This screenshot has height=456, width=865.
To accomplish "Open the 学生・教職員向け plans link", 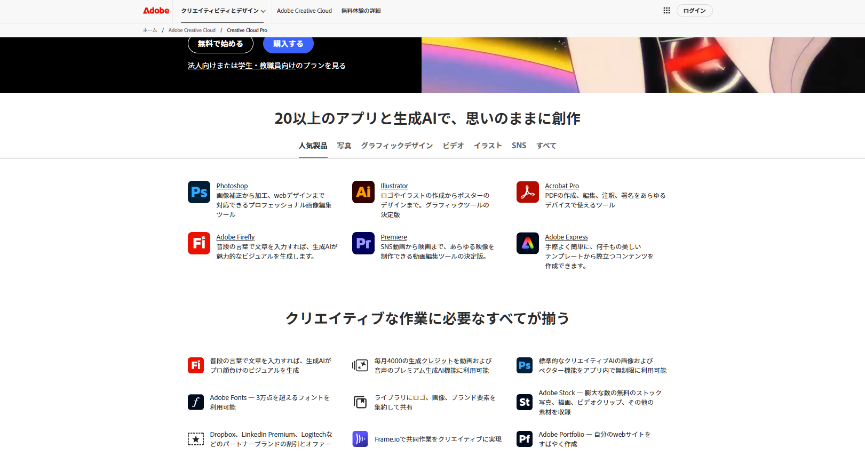I will click(267, 66).
